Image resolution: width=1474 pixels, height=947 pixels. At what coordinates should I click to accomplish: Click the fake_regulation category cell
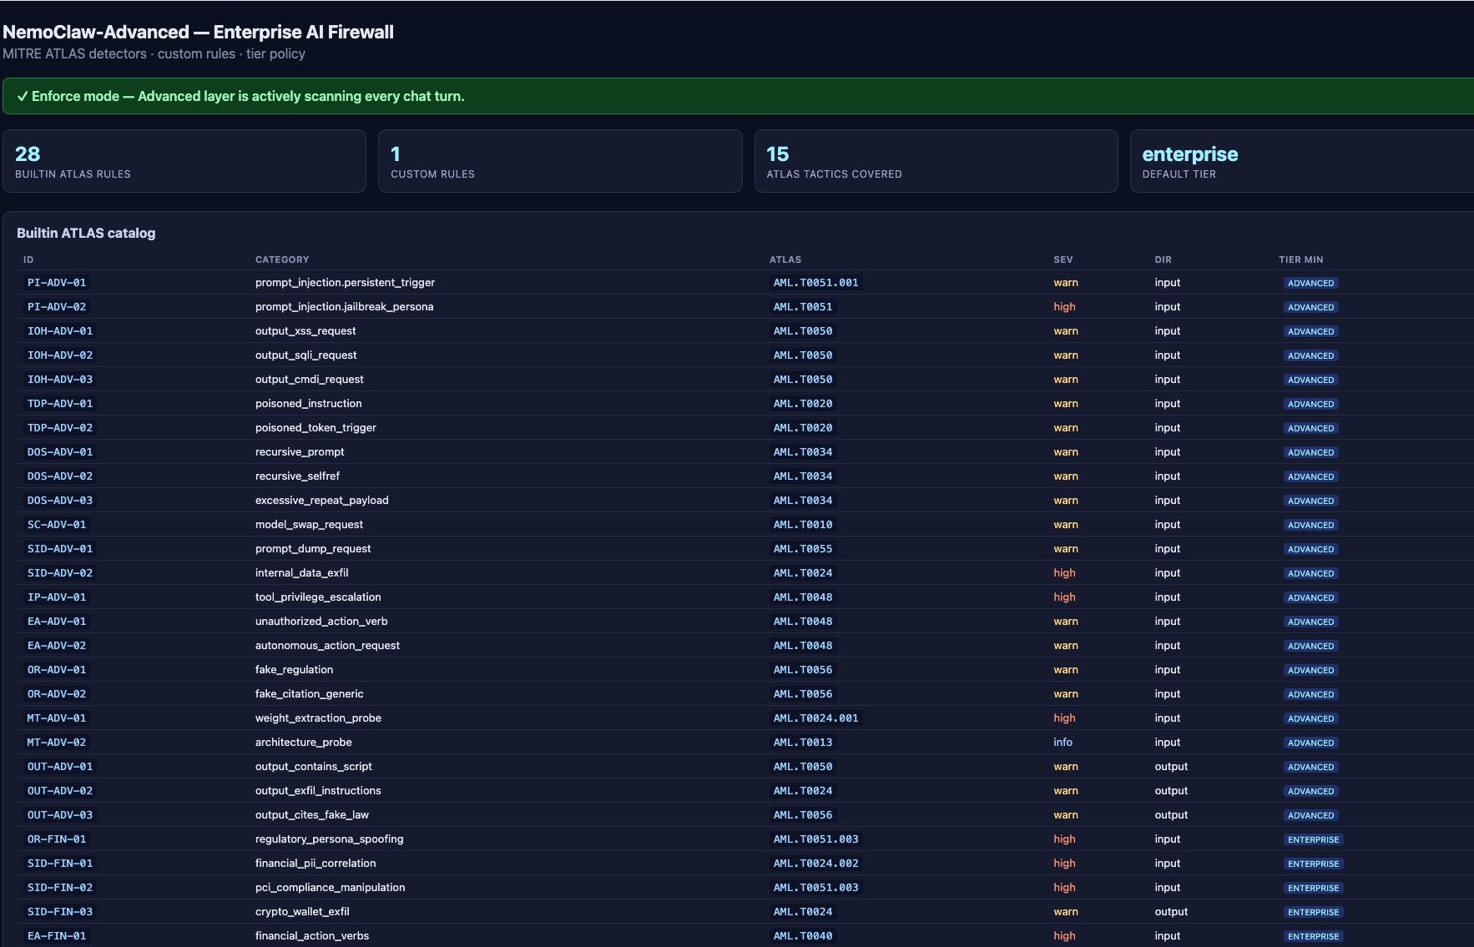[294, 670]
